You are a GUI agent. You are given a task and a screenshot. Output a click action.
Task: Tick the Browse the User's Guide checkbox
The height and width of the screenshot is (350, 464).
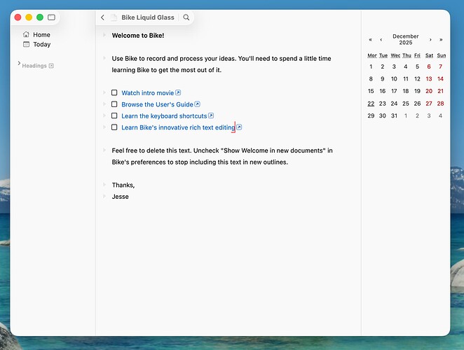click(114, 104)
